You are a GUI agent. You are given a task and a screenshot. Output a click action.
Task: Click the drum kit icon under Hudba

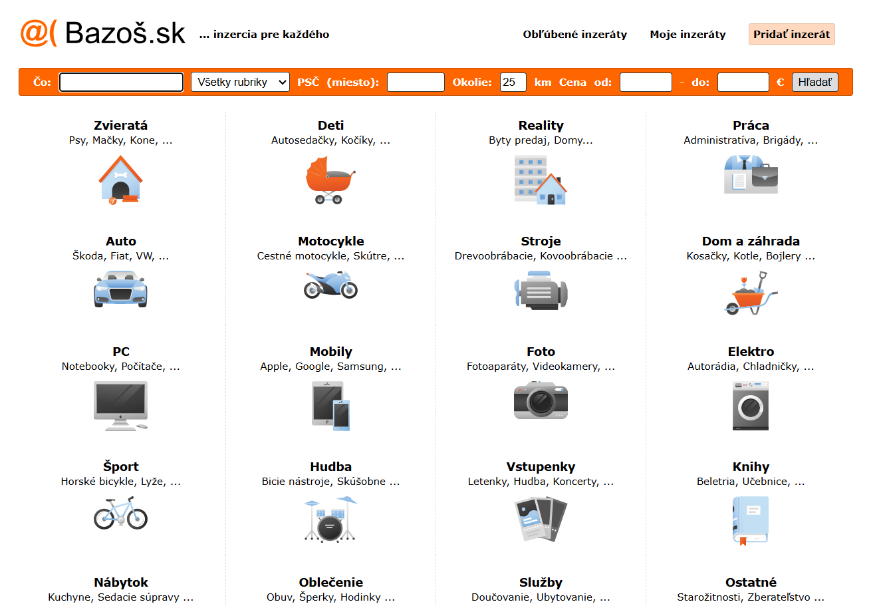(330, 520)
